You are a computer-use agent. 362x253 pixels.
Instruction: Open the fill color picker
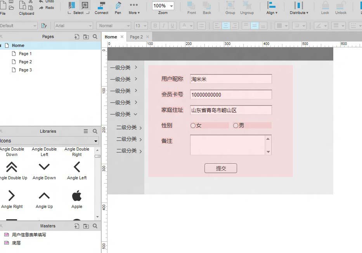pyautogui.click(x=282, y=26)
